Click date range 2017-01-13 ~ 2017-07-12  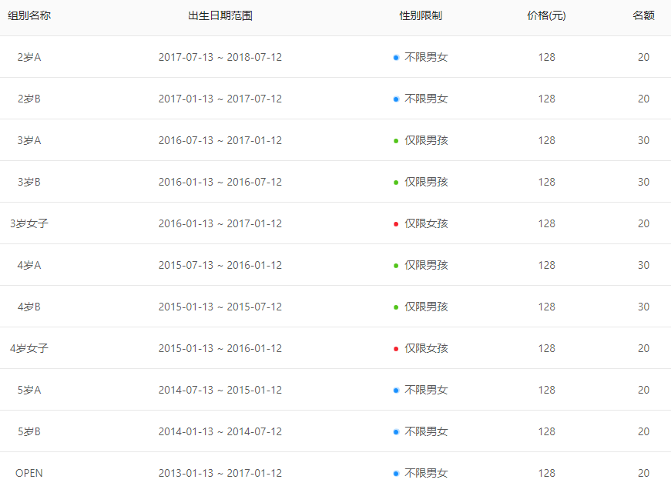click(220, 99)
